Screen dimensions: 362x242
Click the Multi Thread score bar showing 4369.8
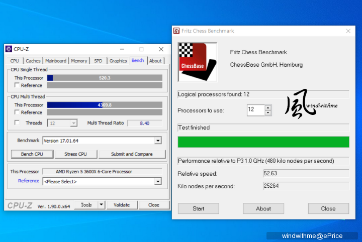pos(105,105)
